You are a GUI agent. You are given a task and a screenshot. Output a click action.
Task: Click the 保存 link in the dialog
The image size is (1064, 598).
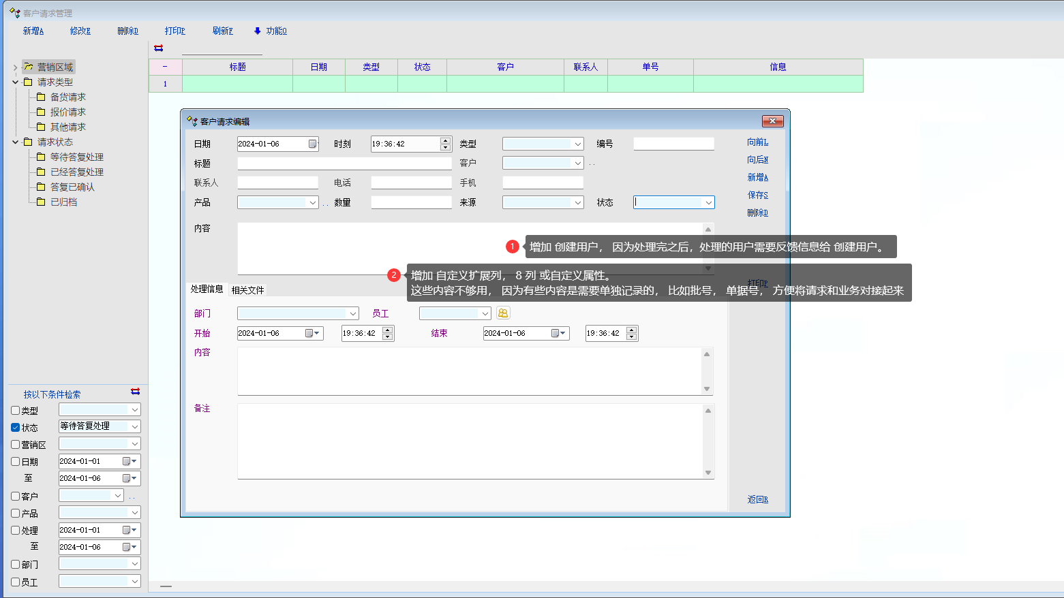[x=757, y=195]
